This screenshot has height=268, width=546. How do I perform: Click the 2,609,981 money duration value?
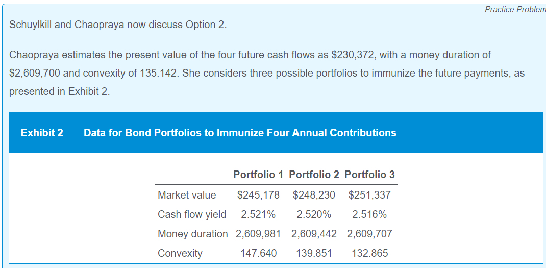(x=258, y=234)
